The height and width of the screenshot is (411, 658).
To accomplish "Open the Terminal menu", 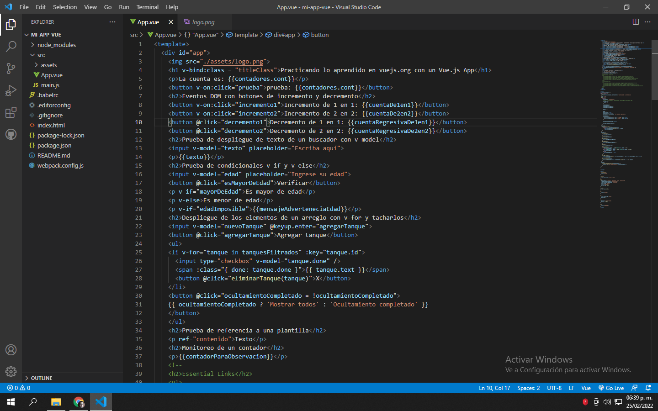I will [x=148, y=7].
